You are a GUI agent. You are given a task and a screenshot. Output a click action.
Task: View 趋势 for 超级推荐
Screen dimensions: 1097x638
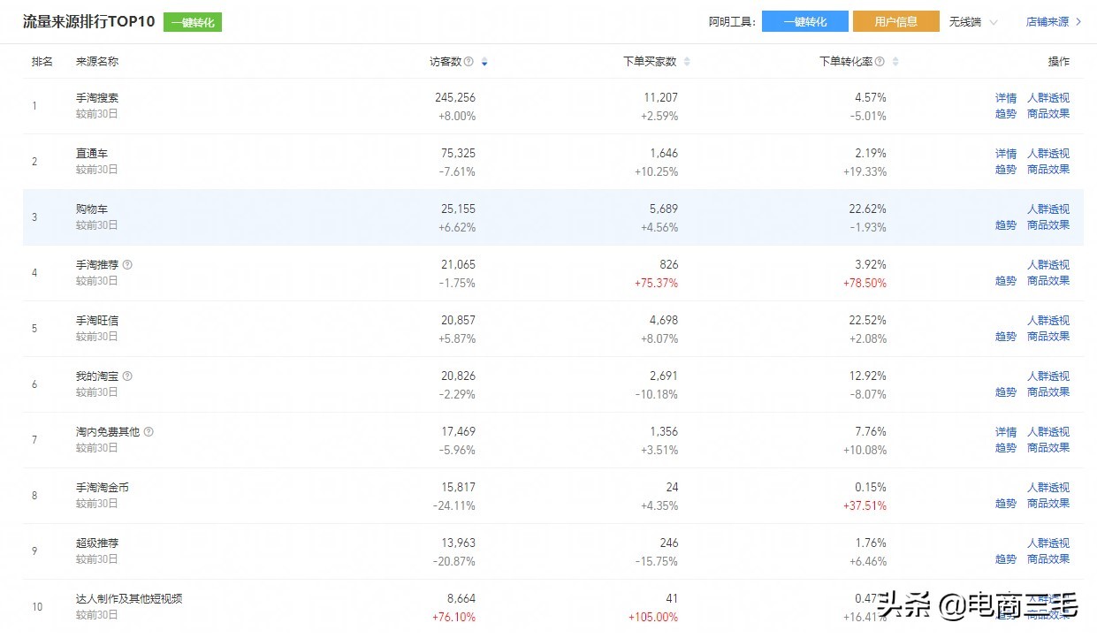[x=1006, y=559]
